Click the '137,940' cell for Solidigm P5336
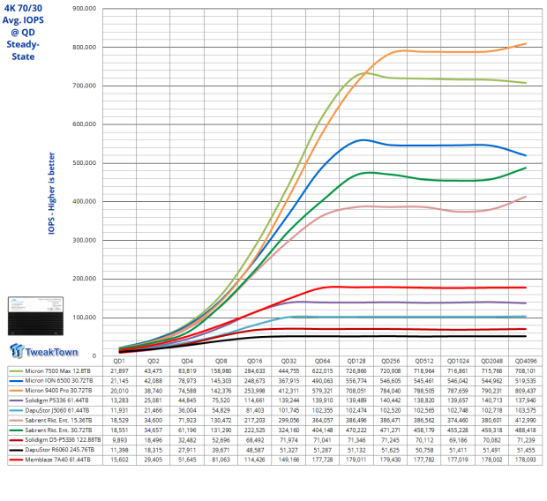The height and width of the screenshot is (501, 547). (526, 400)
